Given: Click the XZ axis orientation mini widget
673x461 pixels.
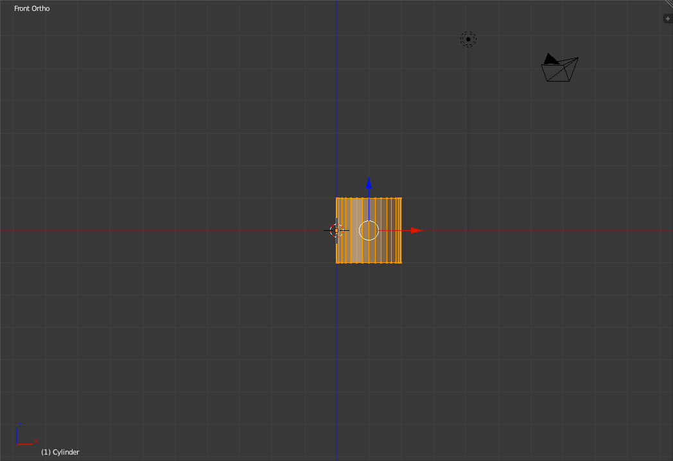Looking at the screenshot, I should click(x=26, y=435).
